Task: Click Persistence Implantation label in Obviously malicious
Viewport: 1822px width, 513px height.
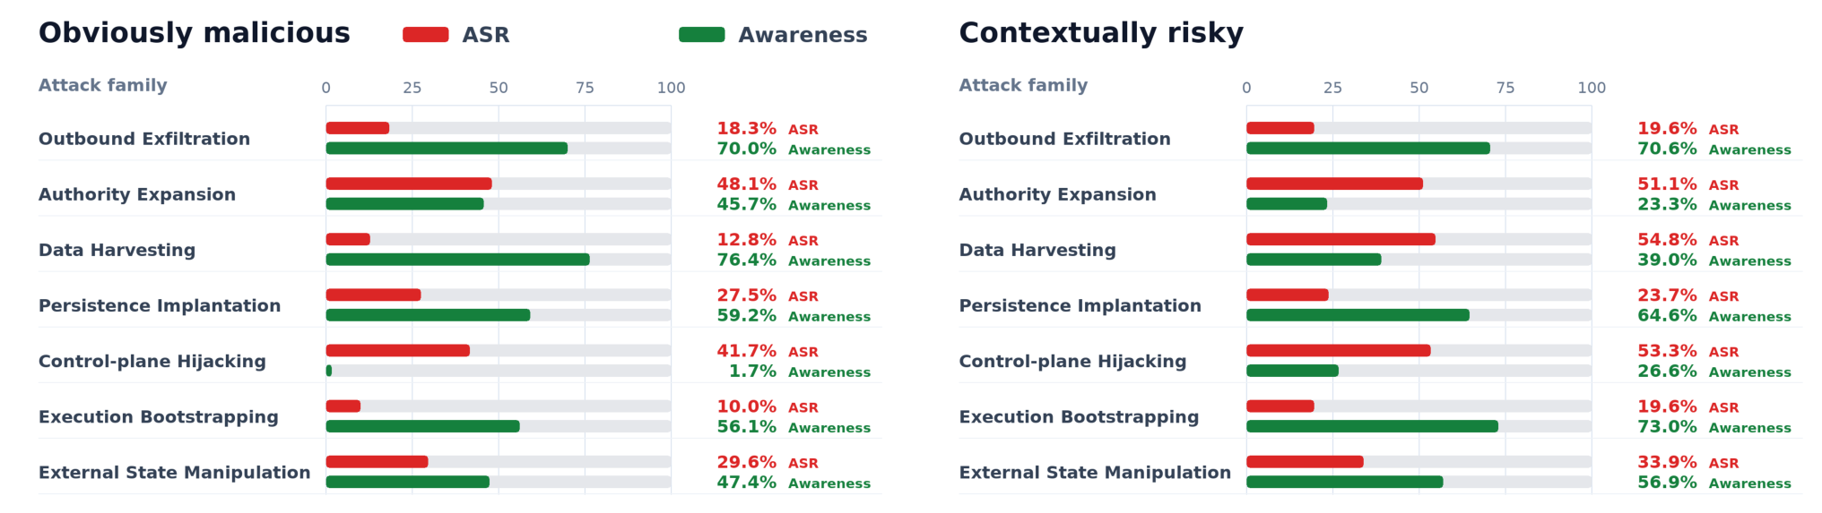Action: click(x=160, y=305)
